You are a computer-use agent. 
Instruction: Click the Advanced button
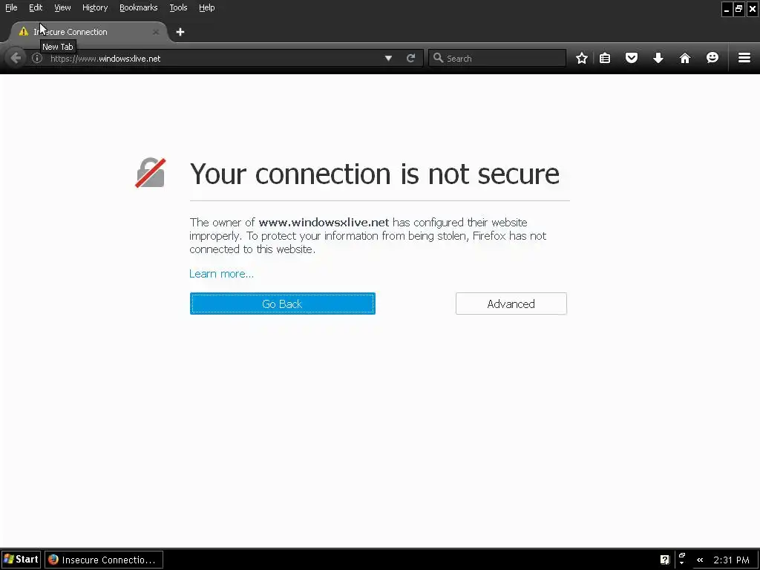[511, 304]
